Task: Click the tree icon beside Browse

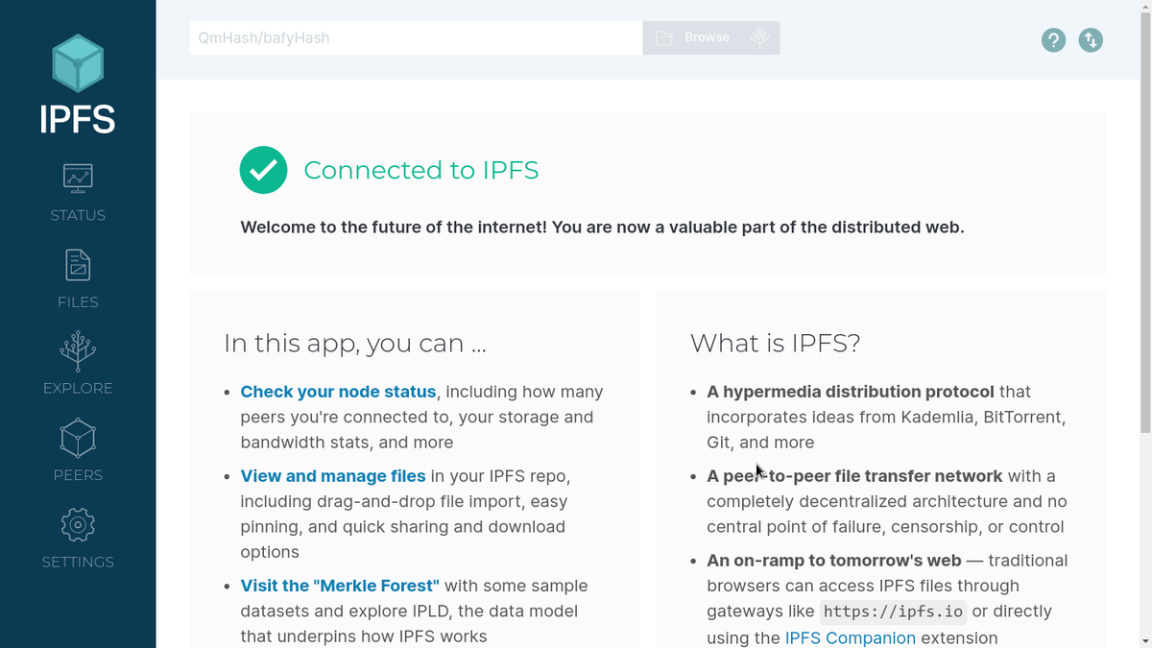Action: click(759, 37)
